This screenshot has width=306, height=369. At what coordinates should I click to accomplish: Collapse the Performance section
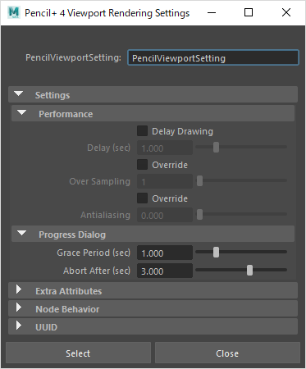(x=21, y=112)
